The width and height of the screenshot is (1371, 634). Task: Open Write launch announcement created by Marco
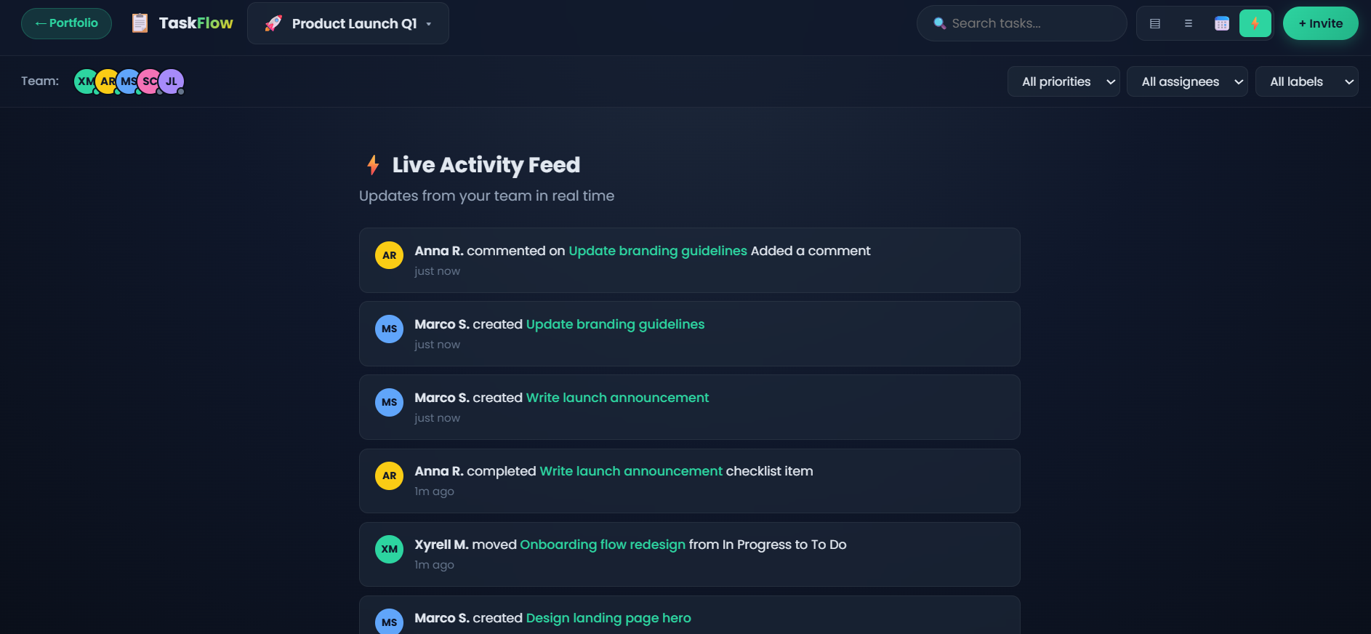617,398
